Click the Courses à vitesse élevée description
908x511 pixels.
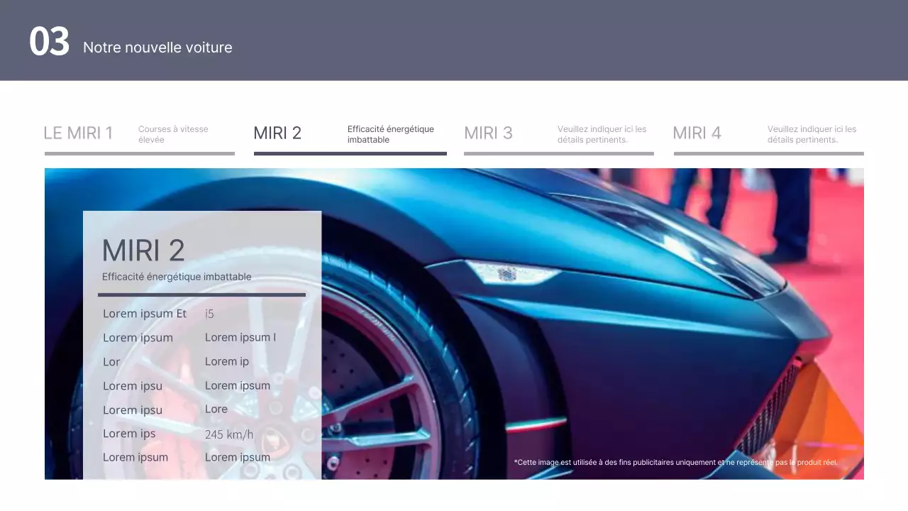pos(173,134)
